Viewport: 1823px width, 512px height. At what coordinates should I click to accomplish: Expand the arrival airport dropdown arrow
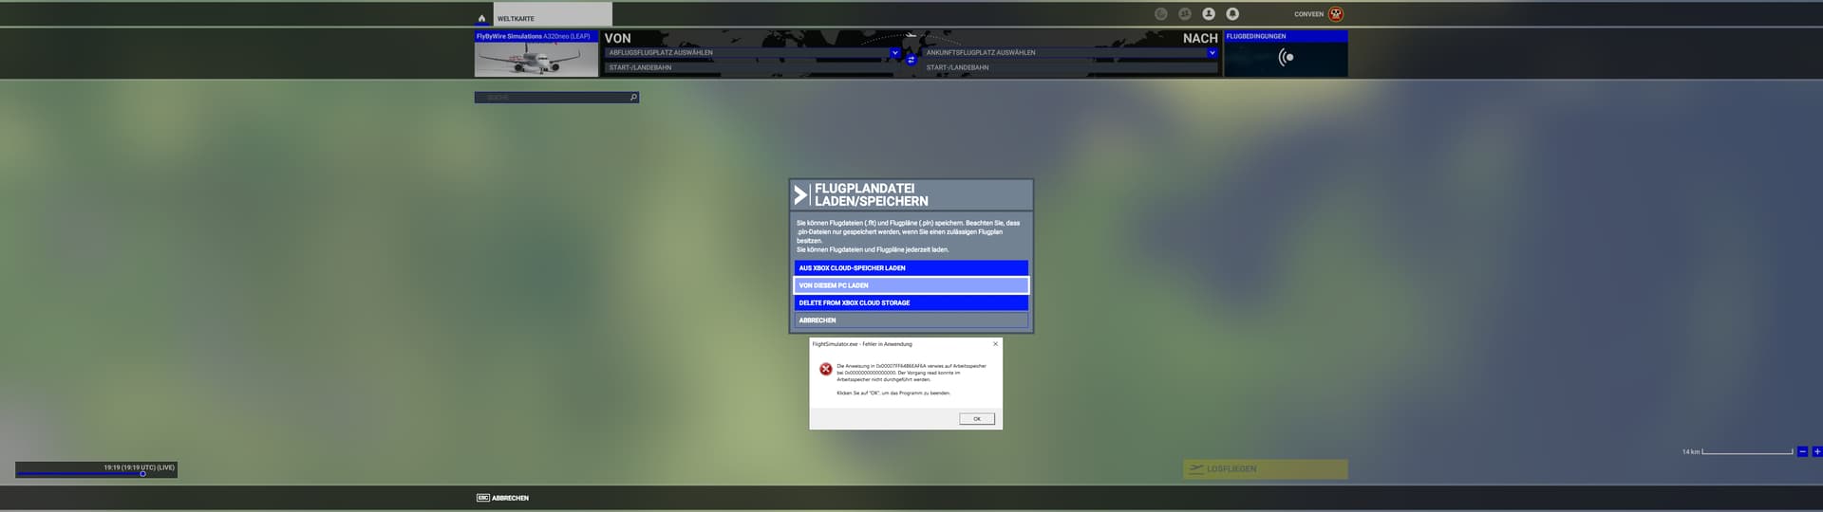pos(1212,53)
